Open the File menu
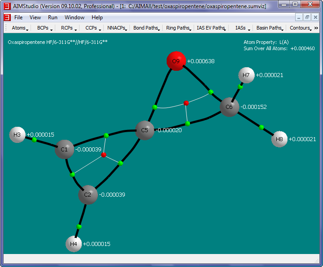Viewport: 323px width, 267px height. click(18, 17)
